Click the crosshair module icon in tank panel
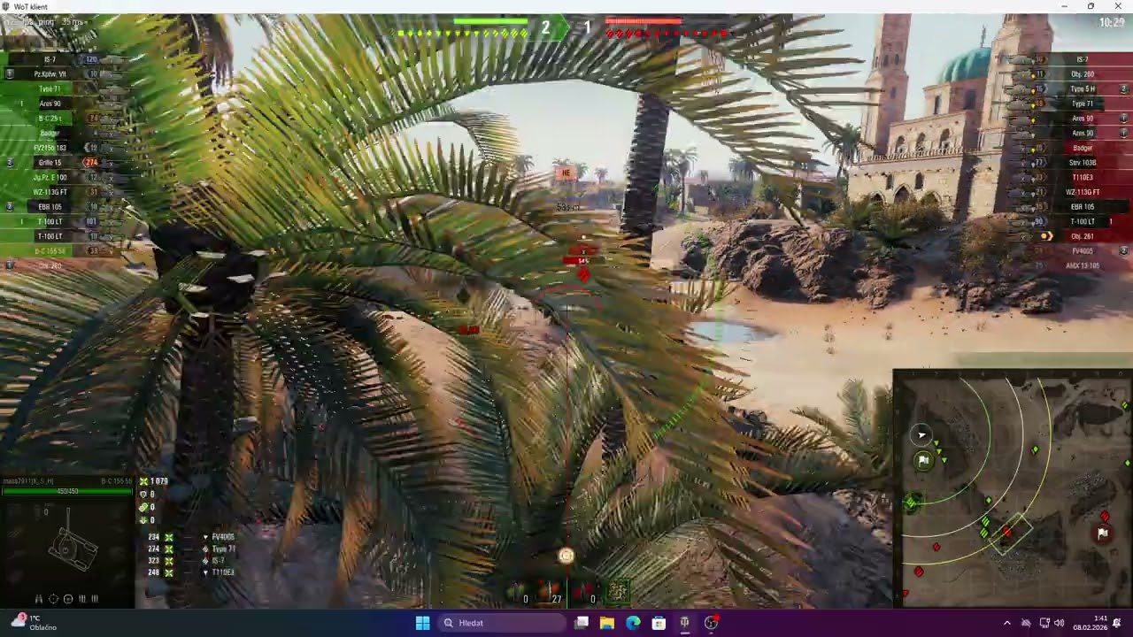Screen dimensions: 1133x637 tap(53, 599)
